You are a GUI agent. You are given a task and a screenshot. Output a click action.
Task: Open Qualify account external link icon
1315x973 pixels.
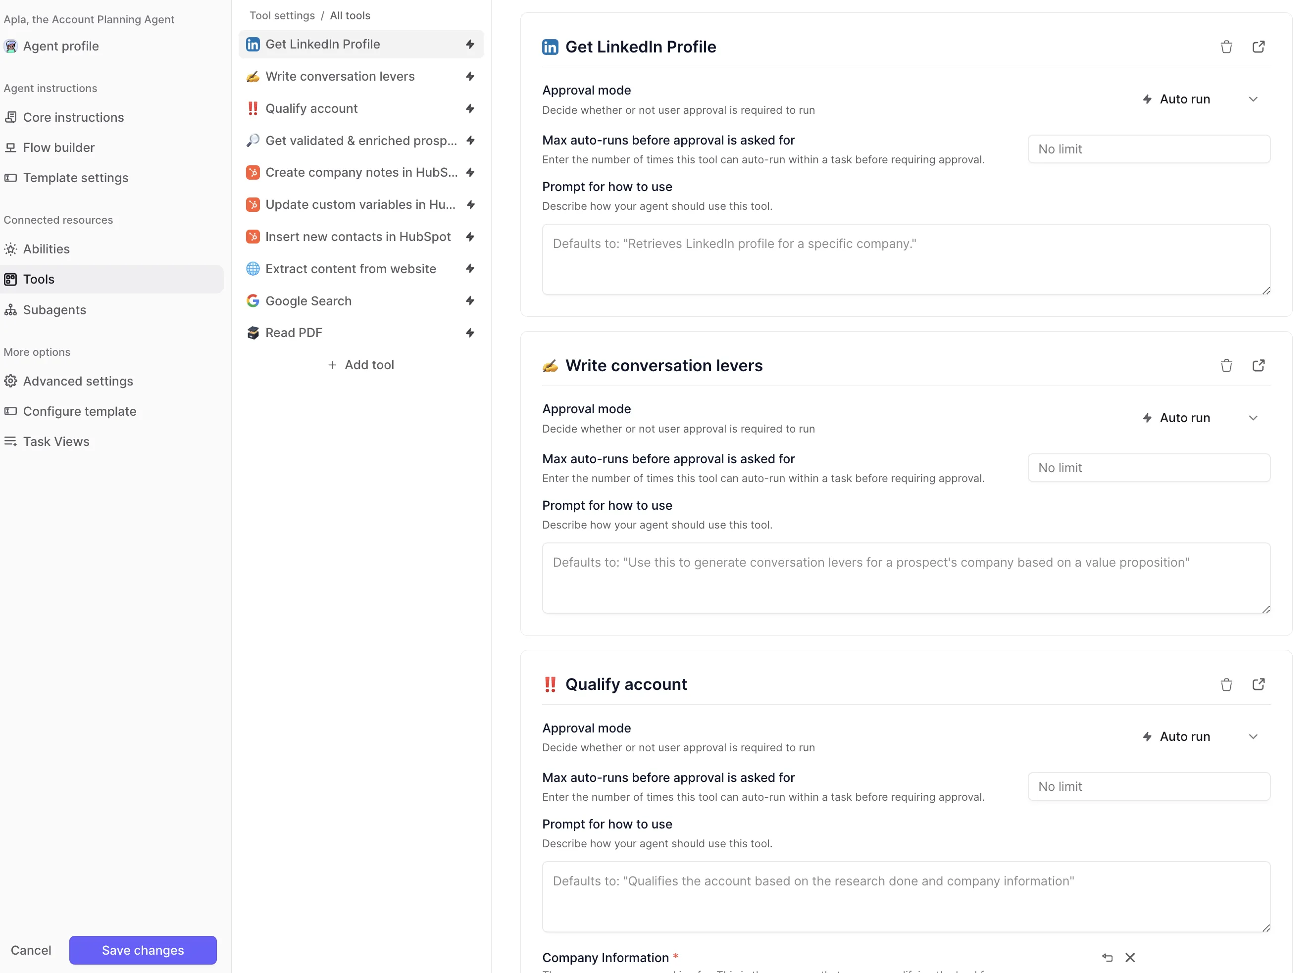1258,684
